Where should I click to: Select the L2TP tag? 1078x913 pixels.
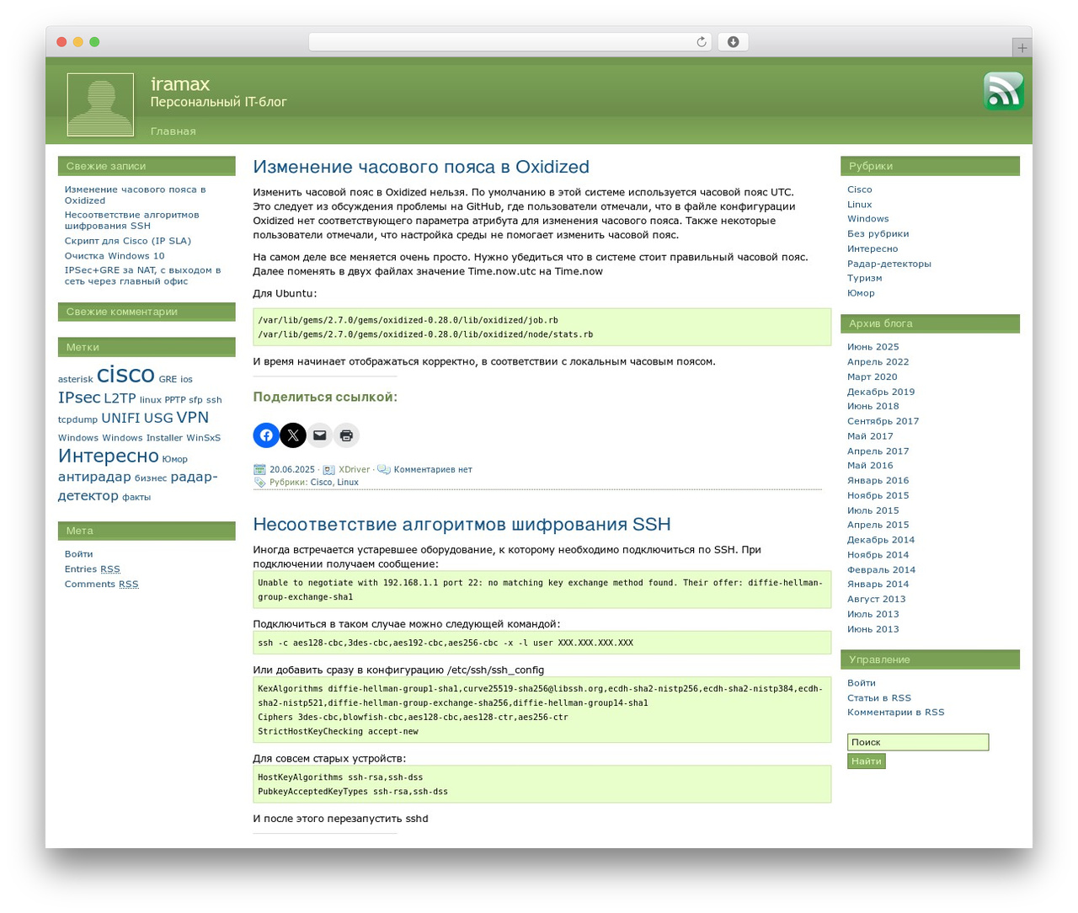click(120, 398)
